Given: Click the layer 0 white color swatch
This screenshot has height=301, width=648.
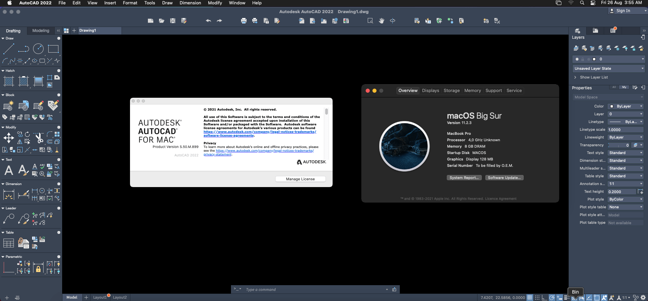Looking at the screenshot, I should 594,59.
